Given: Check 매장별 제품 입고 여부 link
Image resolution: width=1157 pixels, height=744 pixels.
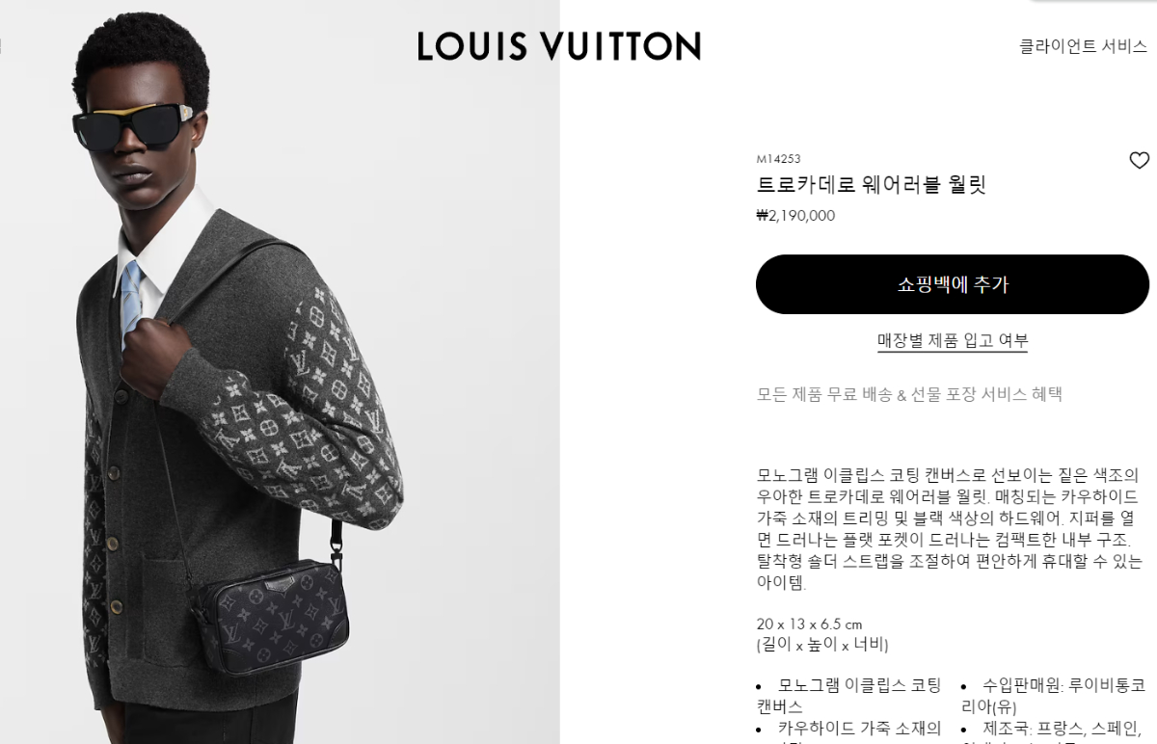Looking at the screenshot, I should click(x=953, y=340).
